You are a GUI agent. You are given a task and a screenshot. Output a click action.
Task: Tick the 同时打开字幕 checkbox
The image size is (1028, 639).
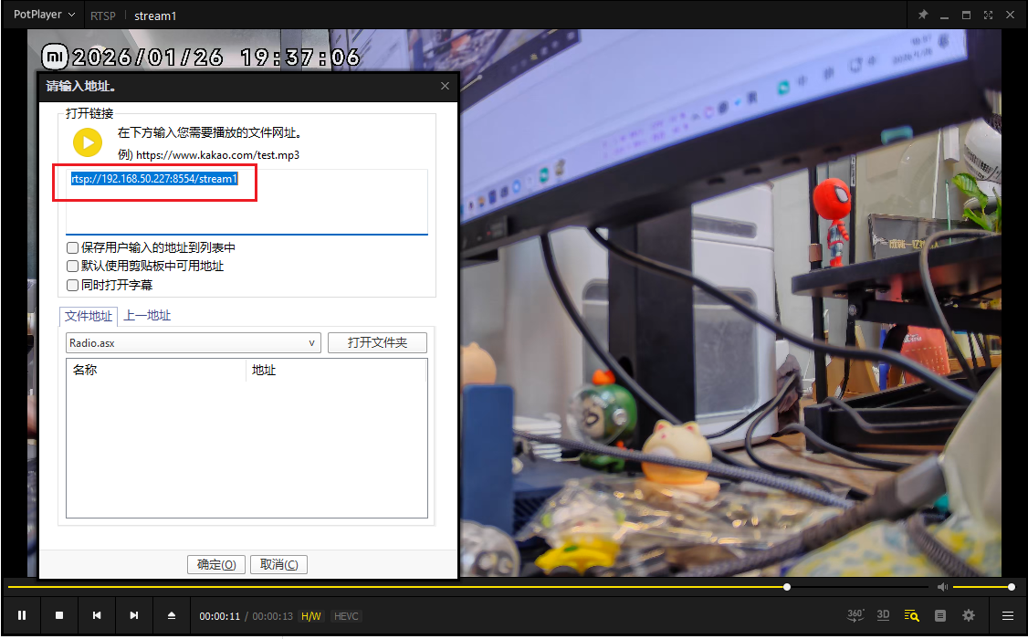[73, 285]
